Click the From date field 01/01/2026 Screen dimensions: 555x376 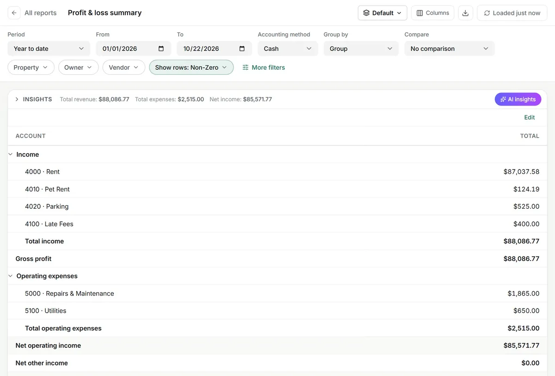(134, 49)
